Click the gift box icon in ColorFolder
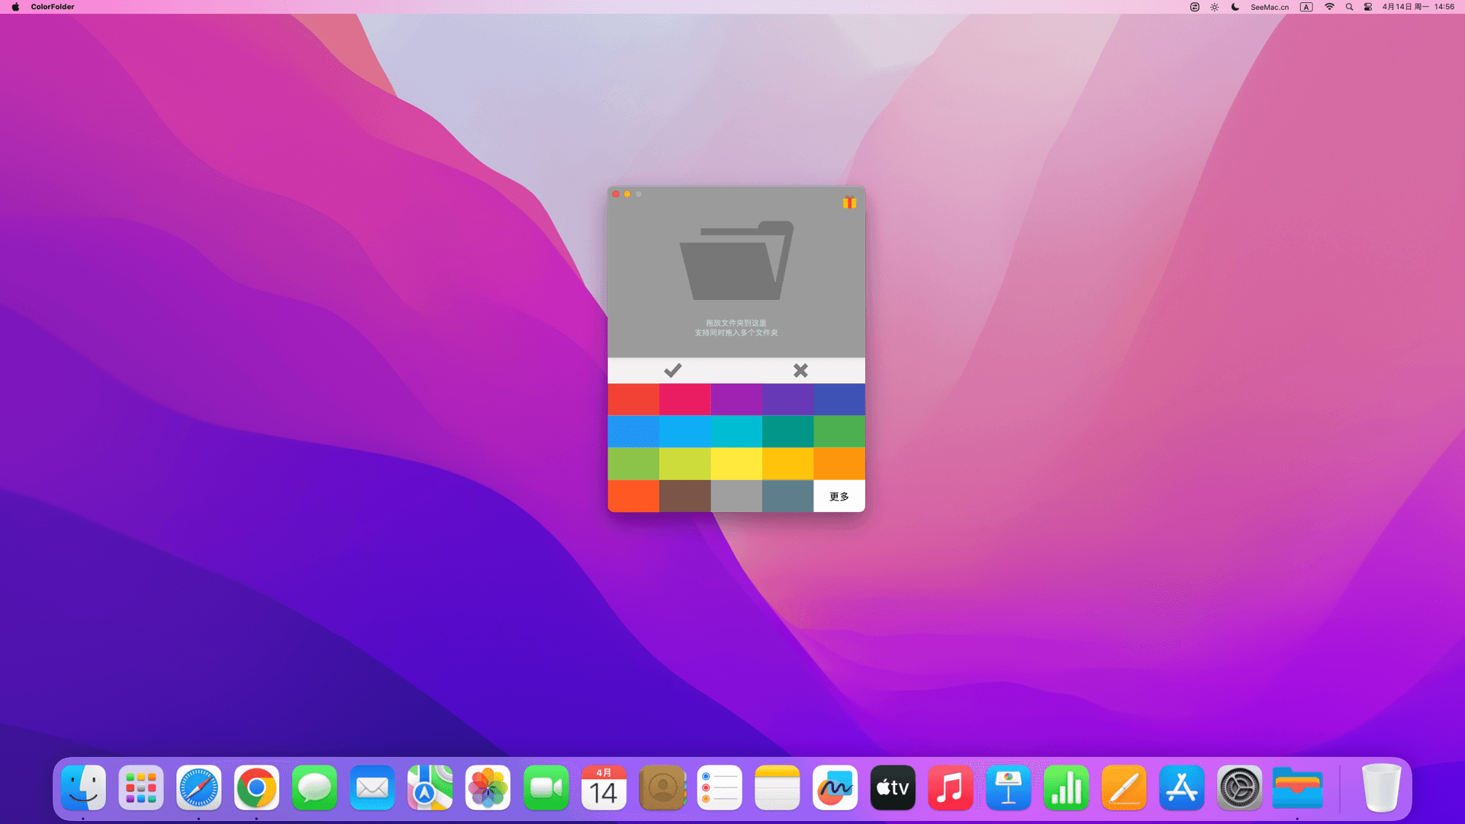The image size is (1465, 824). [849, 202]
